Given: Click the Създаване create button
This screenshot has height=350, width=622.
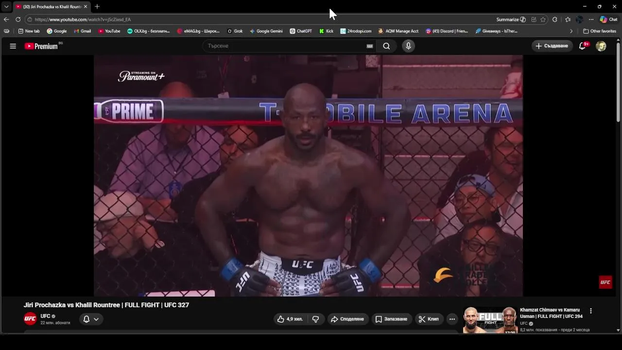Looking at the screenshot, I should coord(552,46).
